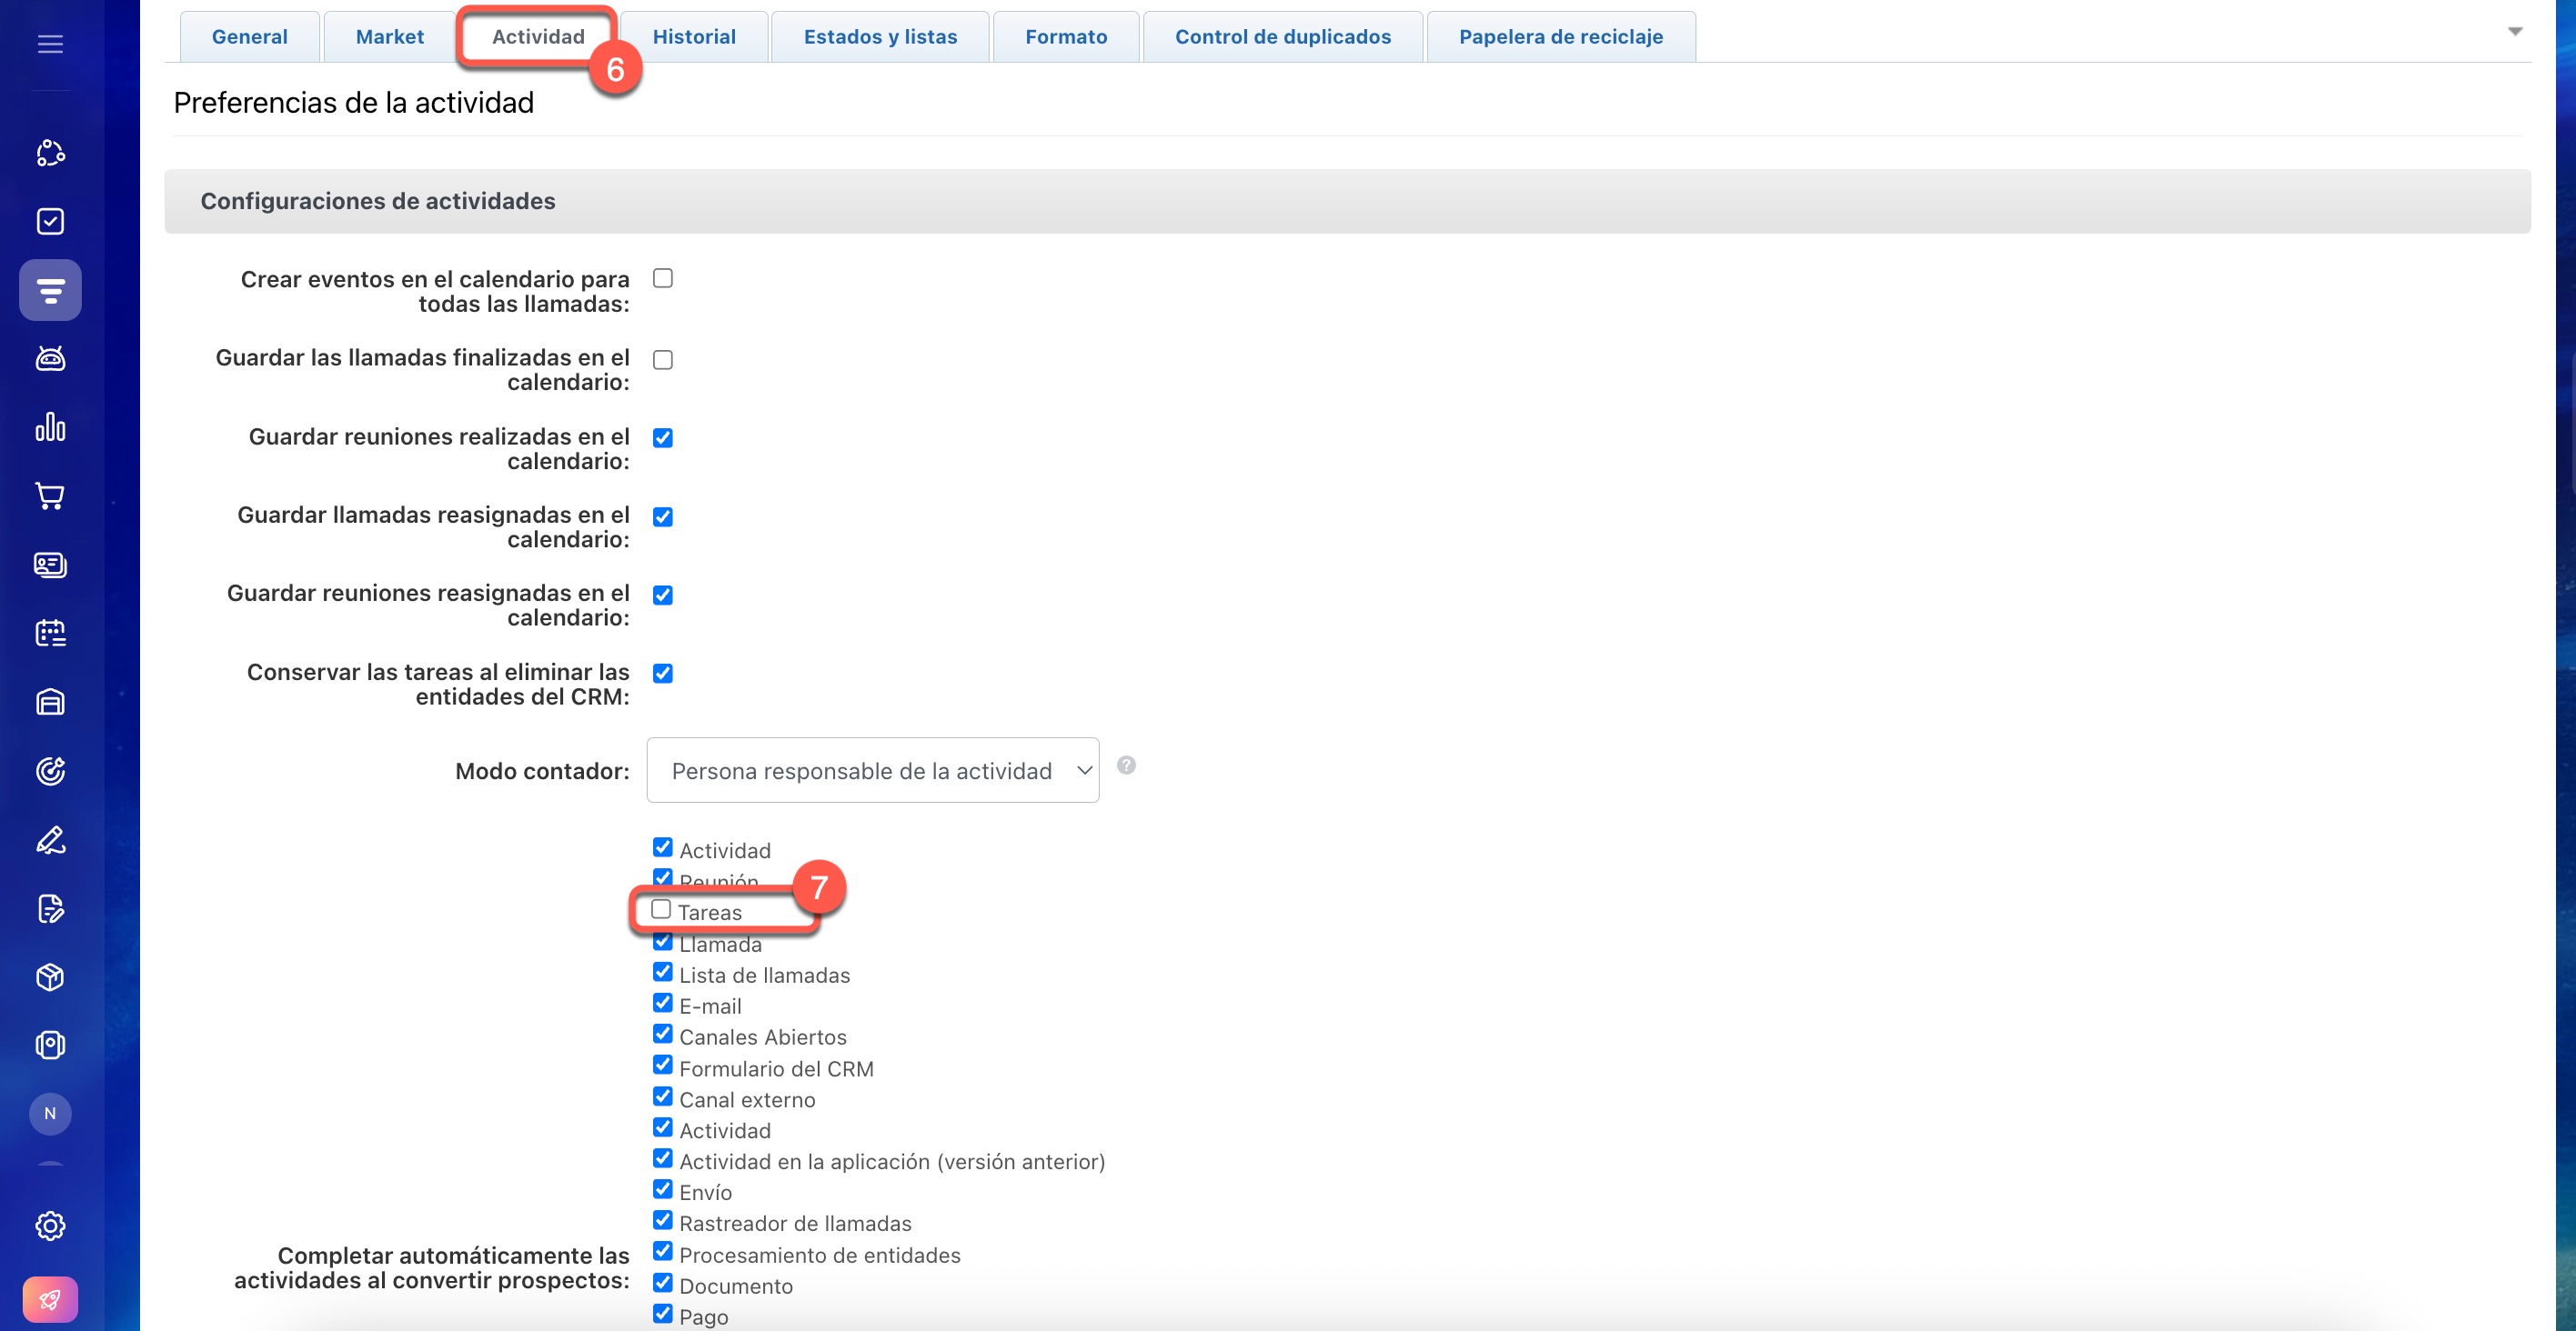Open the Tasks checkmark icon in sidebar
This screenshot has height=1331, width=2576.
(50, 221)
